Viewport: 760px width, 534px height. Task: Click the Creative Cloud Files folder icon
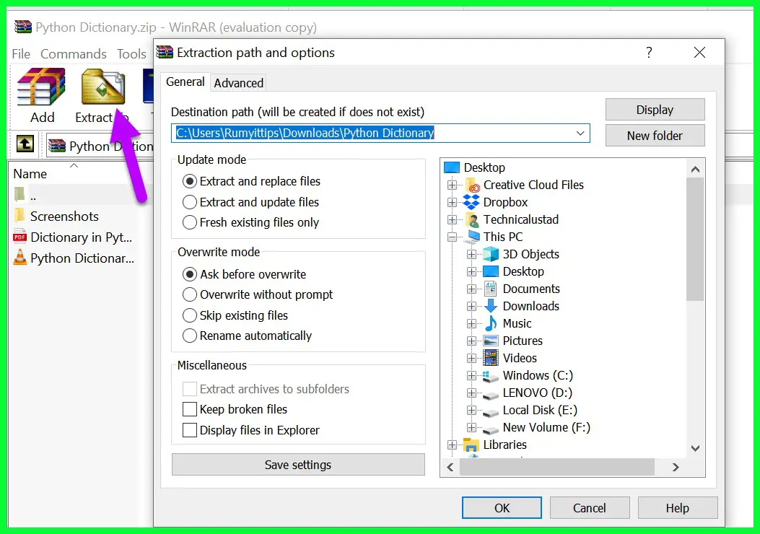point(473,185)
